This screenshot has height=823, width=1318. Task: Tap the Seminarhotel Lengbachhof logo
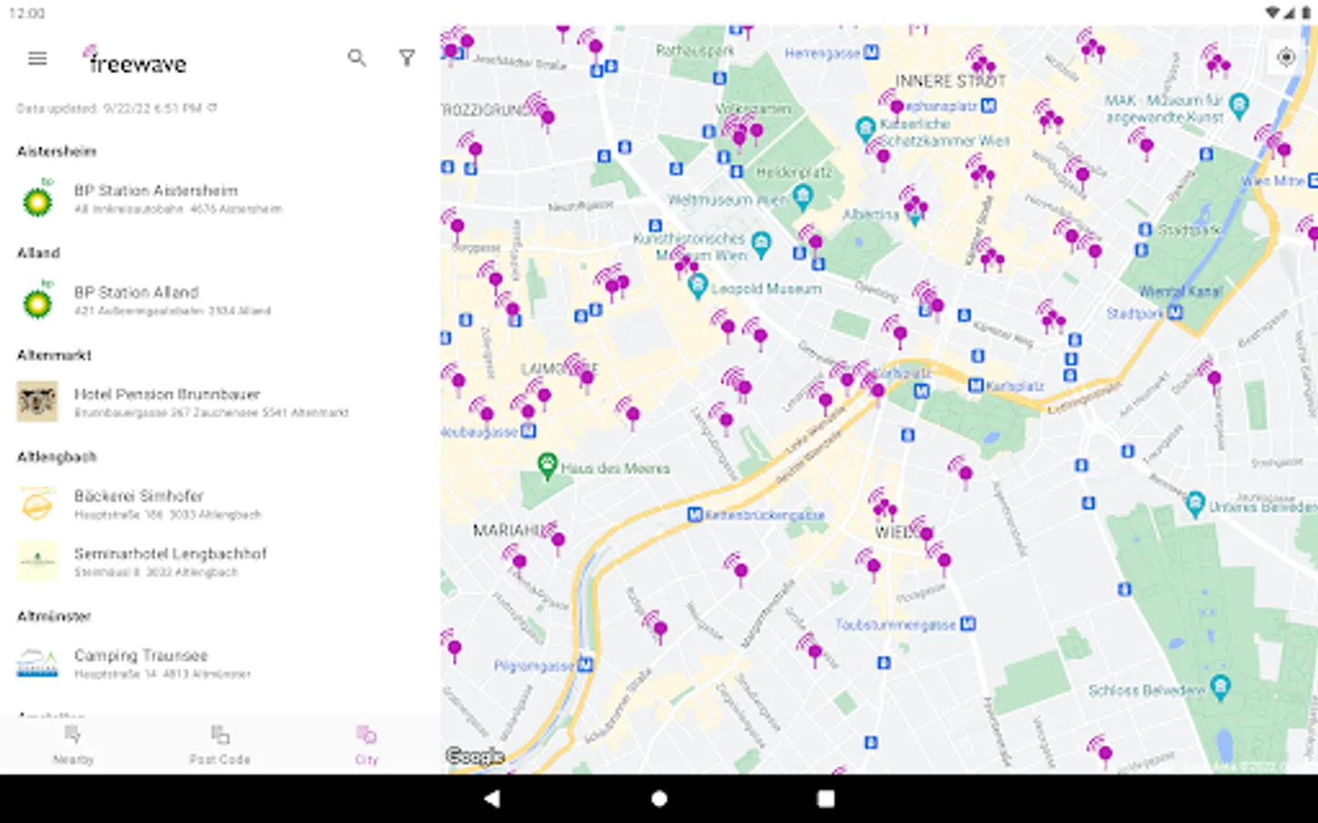click(38, 561)
